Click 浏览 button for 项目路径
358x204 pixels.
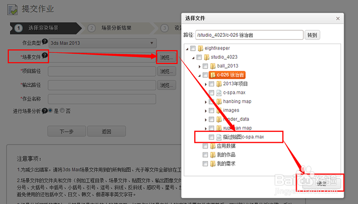166,72
